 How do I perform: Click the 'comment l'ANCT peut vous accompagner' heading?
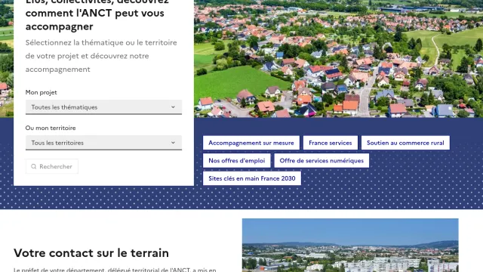click(x=97, y=15)
